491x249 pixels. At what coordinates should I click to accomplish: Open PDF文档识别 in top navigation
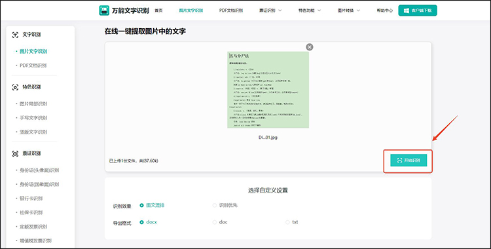(231, 10)
